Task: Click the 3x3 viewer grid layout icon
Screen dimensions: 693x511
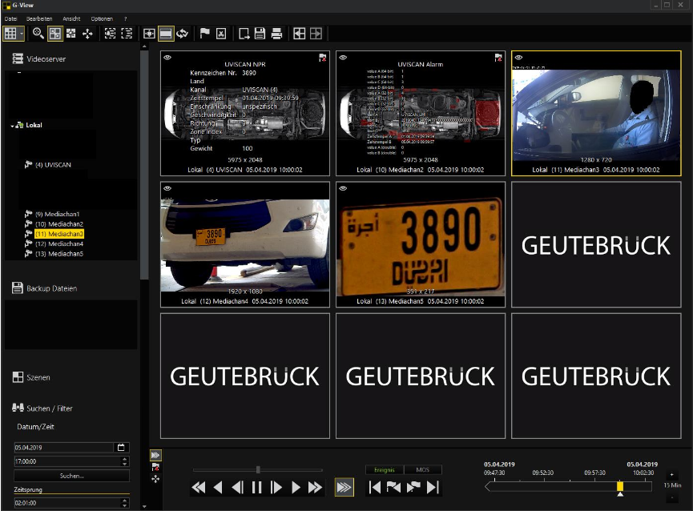Action: point(10,34)
